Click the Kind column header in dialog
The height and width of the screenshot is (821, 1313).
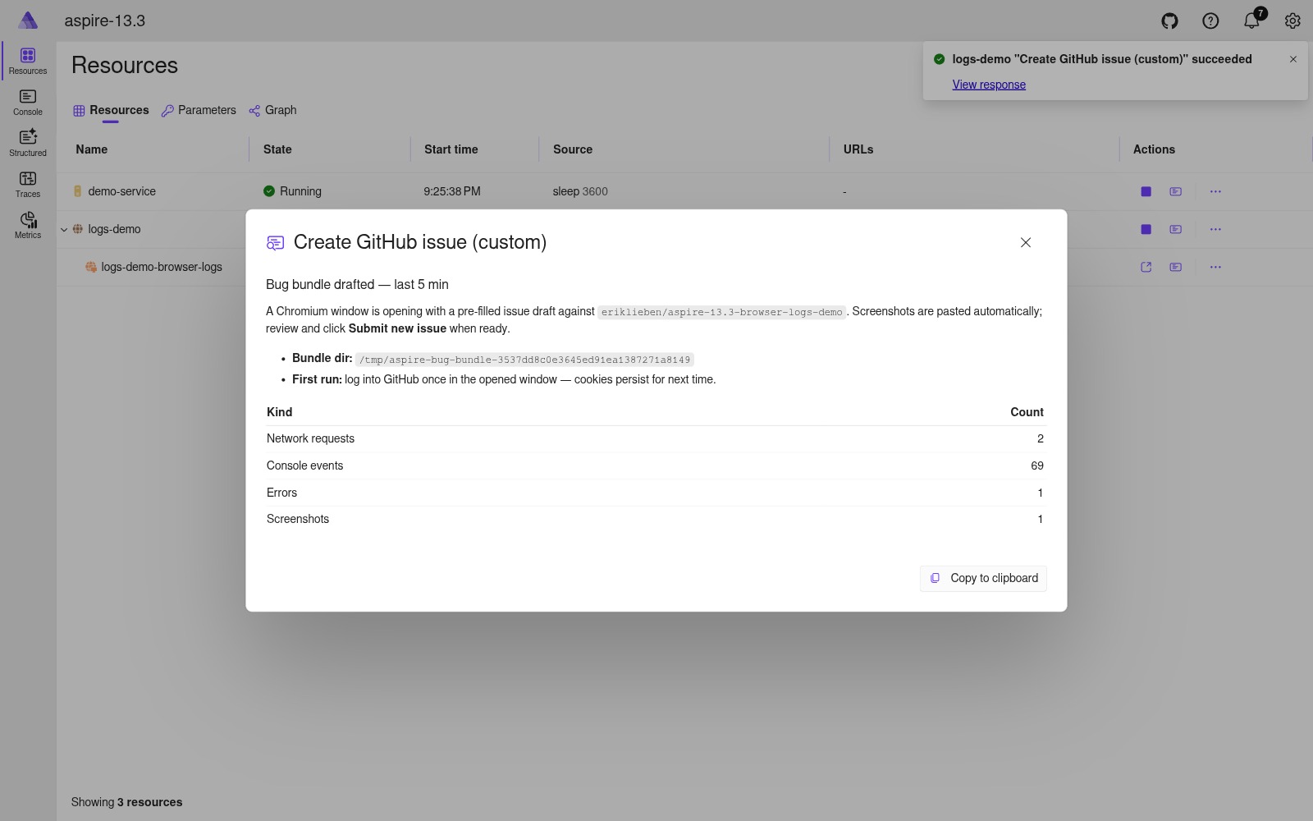[279, 412]
